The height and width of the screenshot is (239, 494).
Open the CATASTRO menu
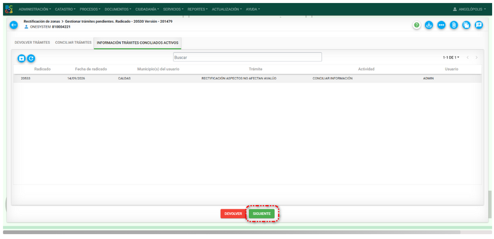pos(65,9)
